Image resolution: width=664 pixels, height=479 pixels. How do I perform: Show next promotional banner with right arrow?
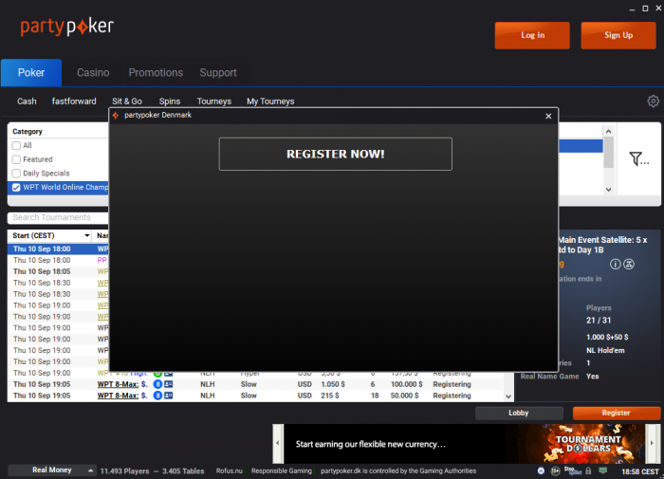[652, 443]
